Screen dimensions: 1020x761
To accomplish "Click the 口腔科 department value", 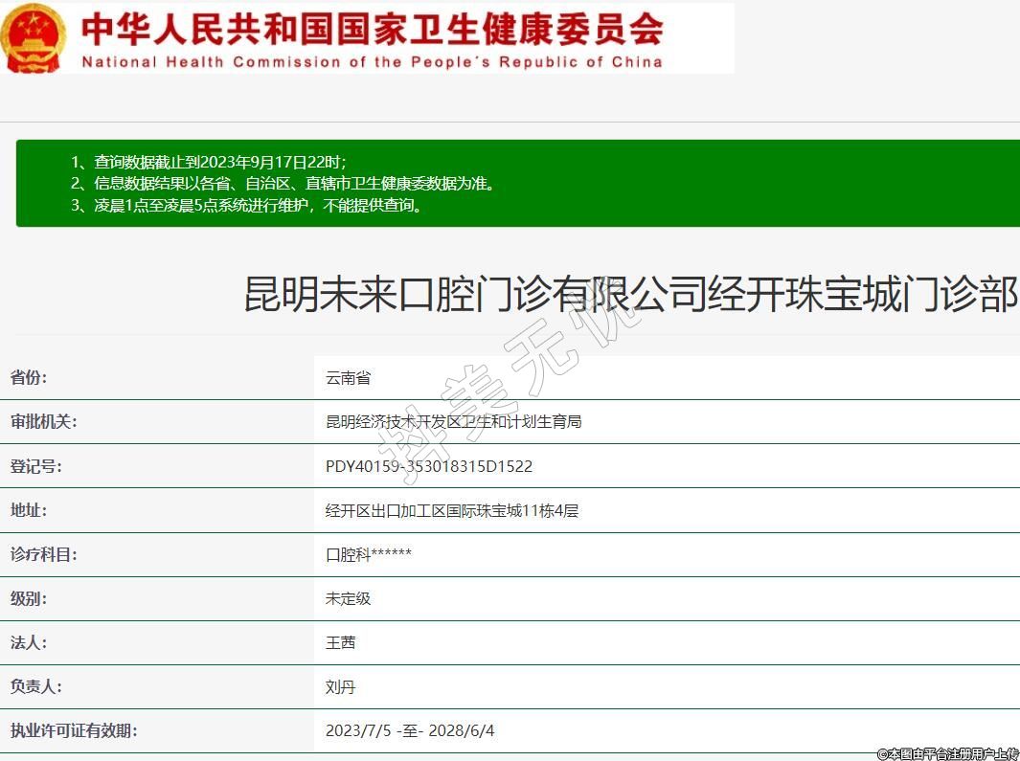I will pos(368,554).
